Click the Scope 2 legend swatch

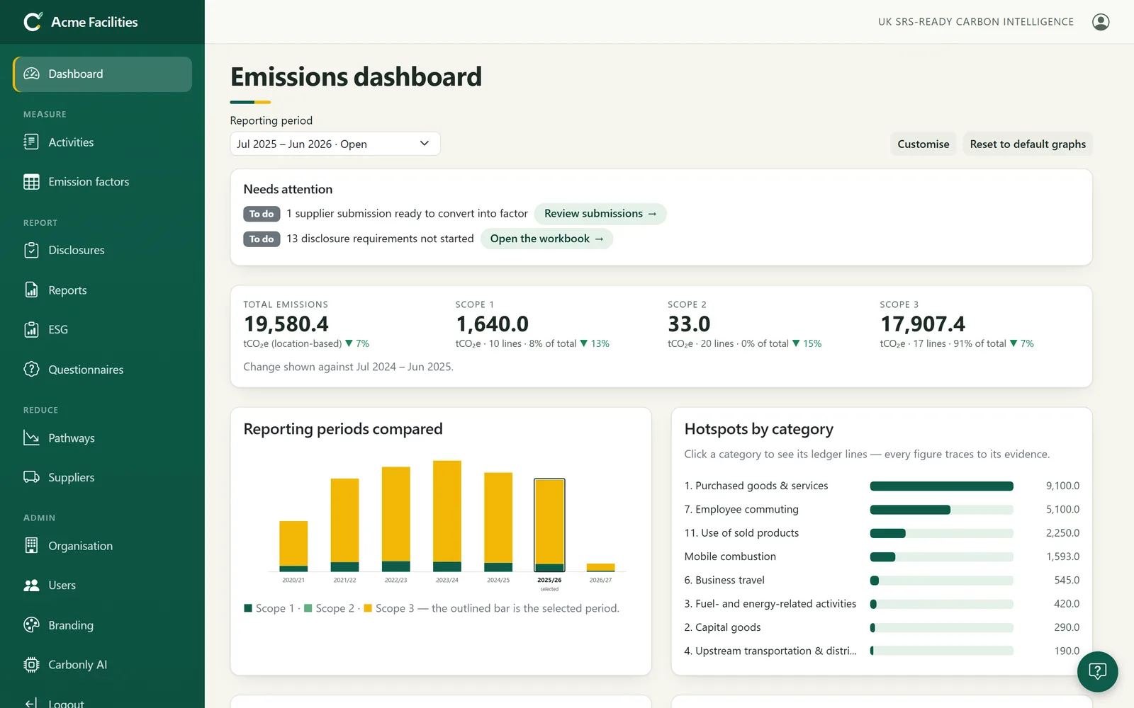(308, 608)
